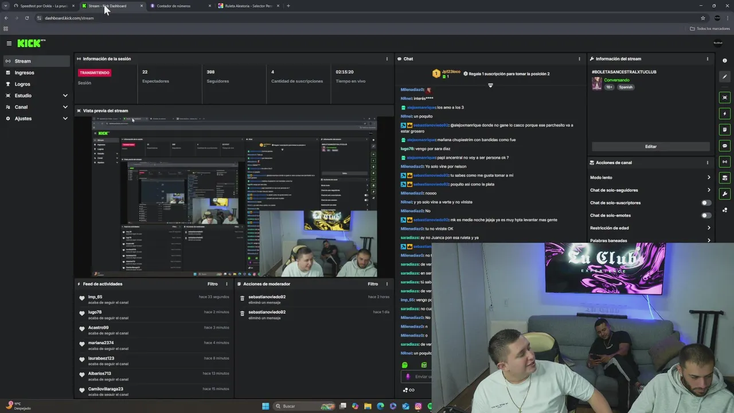Toggle the chat bubble widget icon
The image size is (734, 413).
point(725,146)
